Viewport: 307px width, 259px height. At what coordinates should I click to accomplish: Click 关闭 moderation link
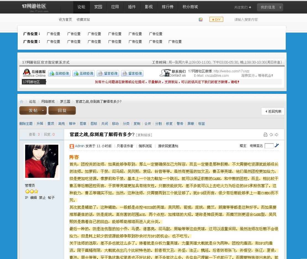tap(104, 124)
